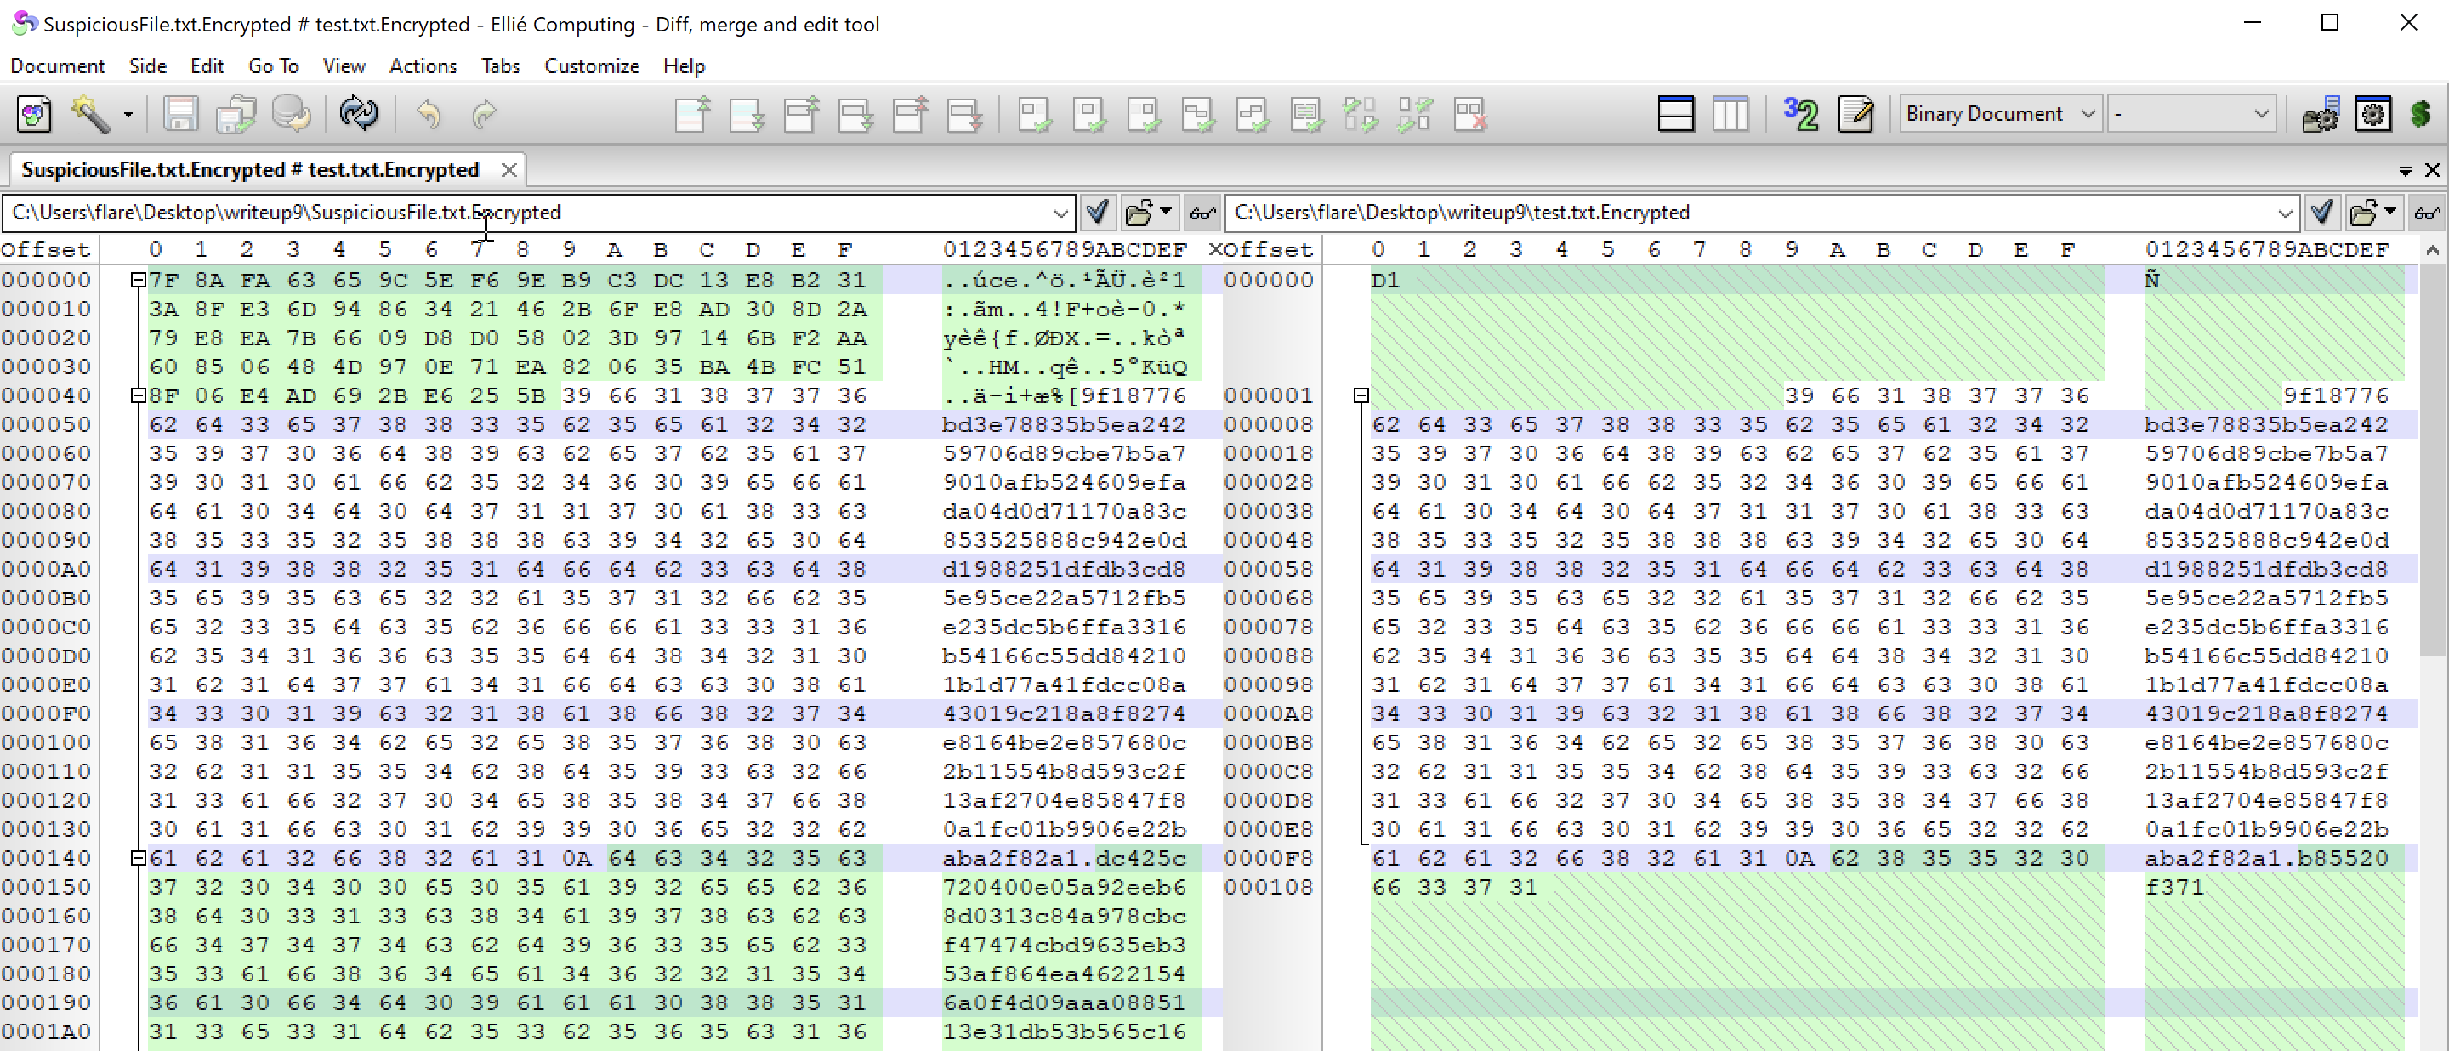
Task: Collapse left diff block at offset 000000
Action: click(138, 281)
